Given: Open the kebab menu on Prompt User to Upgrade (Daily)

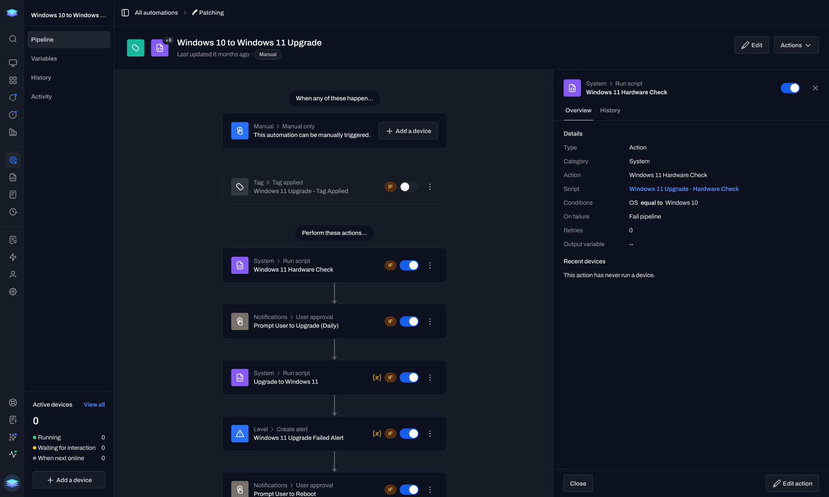Looking at the screenshot, I should coord(430,321).
